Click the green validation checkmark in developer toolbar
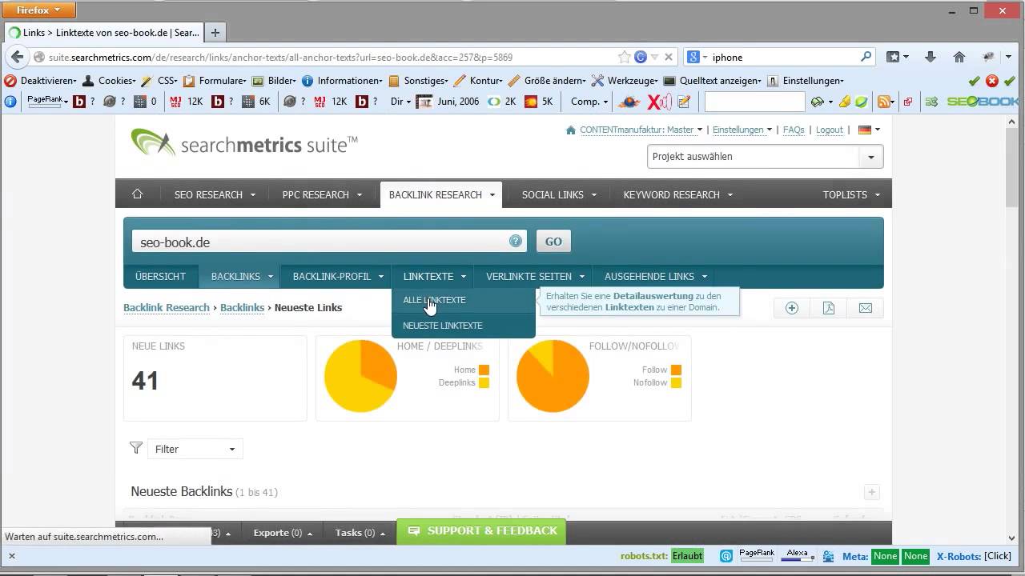1025x576 pixels. coord(975,81)
